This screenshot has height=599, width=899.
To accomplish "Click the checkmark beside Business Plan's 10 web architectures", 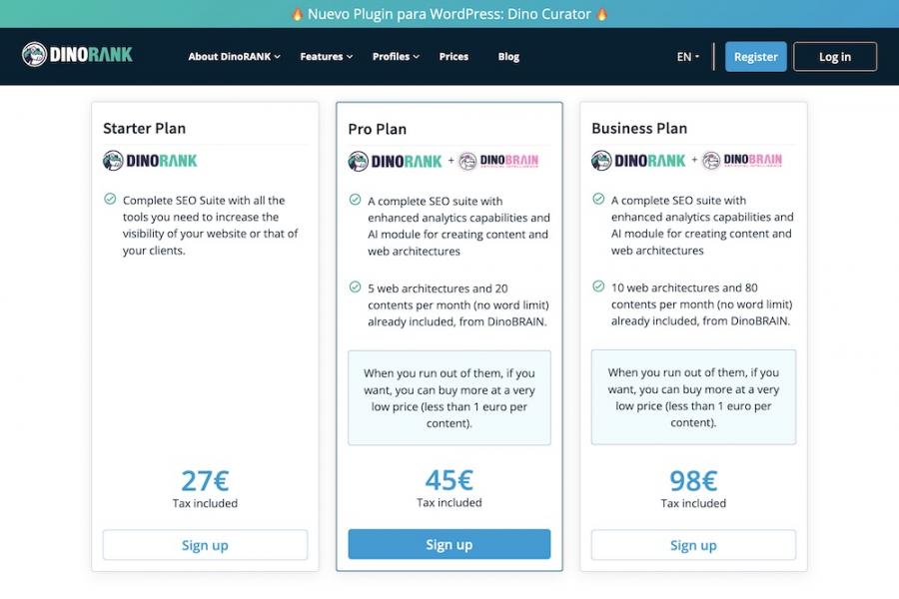I will tap(598, 288).
